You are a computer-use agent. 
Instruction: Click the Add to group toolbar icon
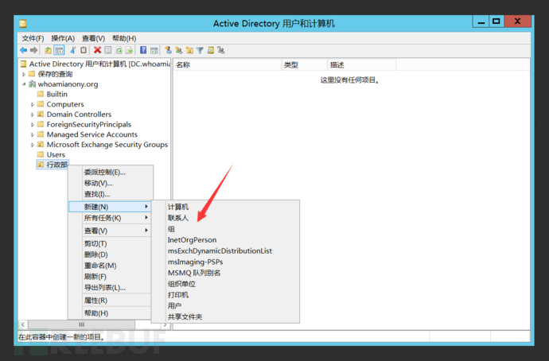click(221, 50)
